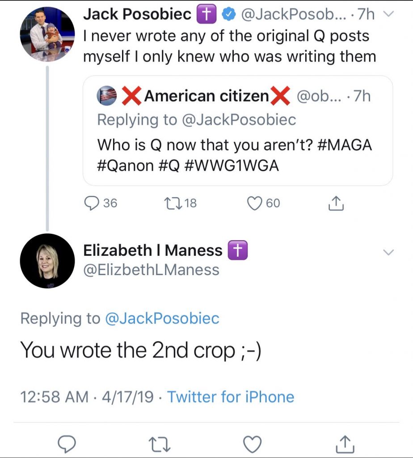The image size is (413, 458).
Task: Open Elizabeth Maness's profile picture
Action: point(47,261)
